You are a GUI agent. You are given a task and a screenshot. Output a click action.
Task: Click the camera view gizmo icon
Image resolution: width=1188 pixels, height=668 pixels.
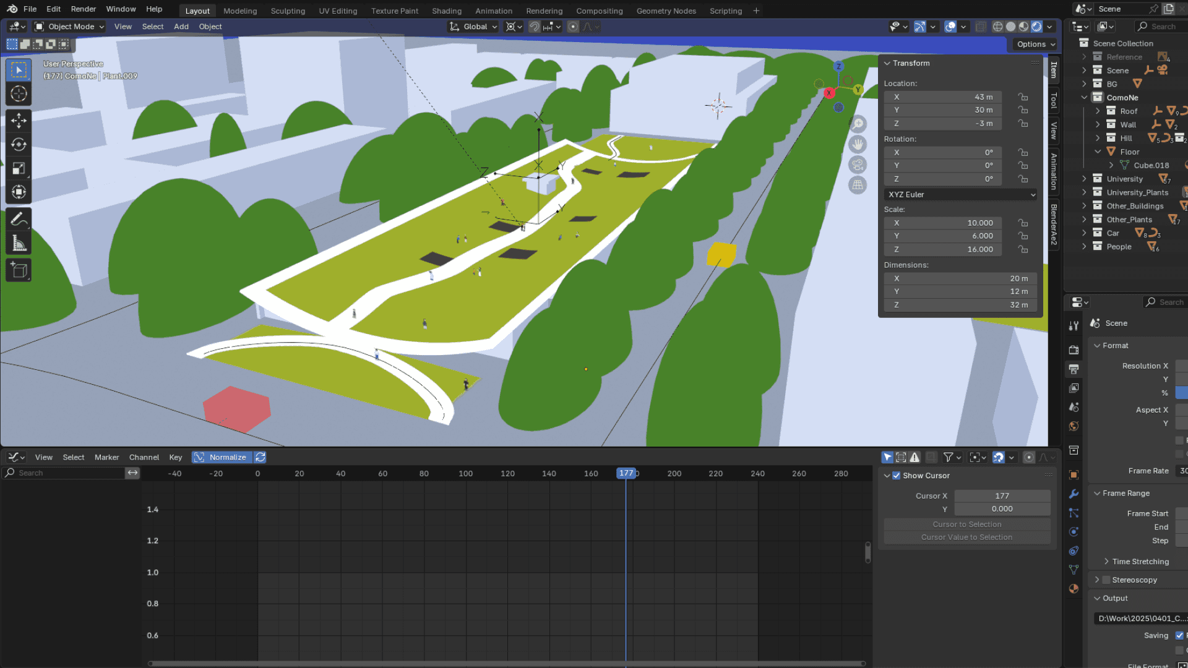point(858,165)
